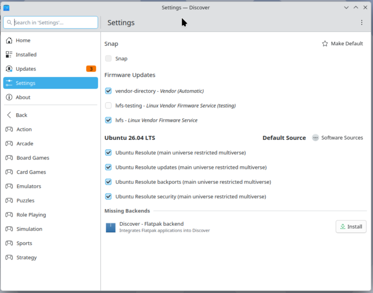Open Updates with 3 pending
Image resolution: width=373 pixels, height=293 pixels.
[x=26, y=69]
